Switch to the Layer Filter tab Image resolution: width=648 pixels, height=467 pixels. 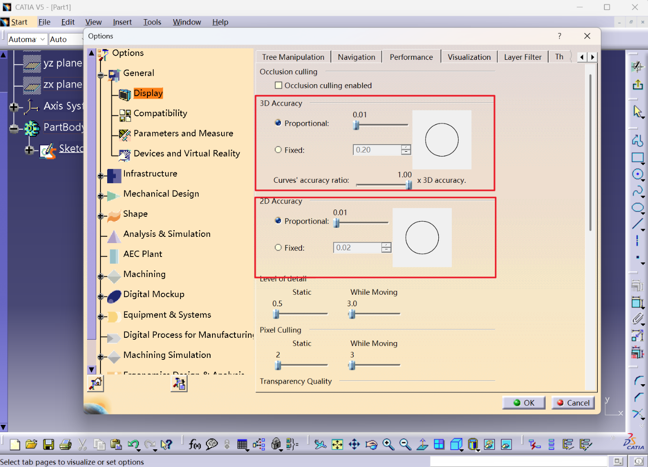(x=523, y=57)
